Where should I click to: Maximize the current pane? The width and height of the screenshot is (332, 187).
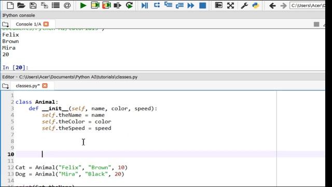click(x=218, y=6)
